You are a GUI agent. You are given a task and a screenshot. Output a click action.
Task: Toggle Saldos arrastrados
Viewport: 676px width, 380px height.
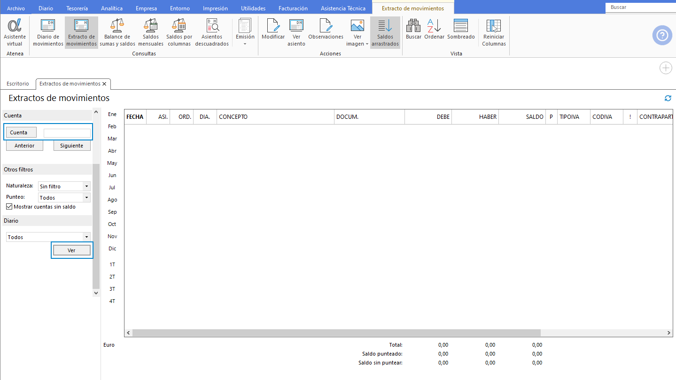pyautogui.click(x=385, y=32)
